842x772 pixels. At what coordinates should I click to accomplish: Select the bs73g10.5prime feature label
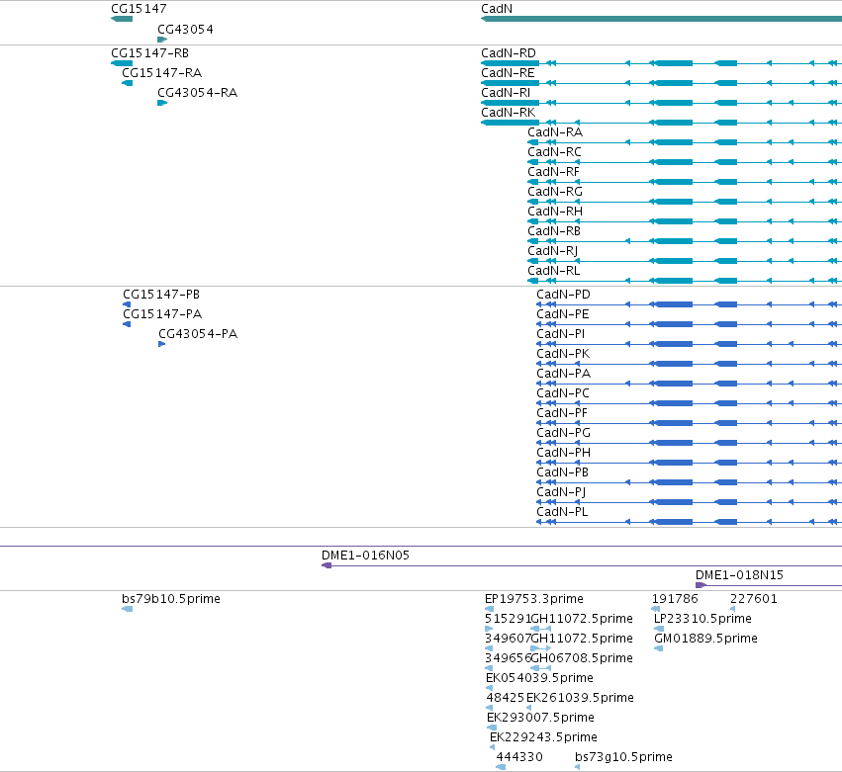click(623, 757)
